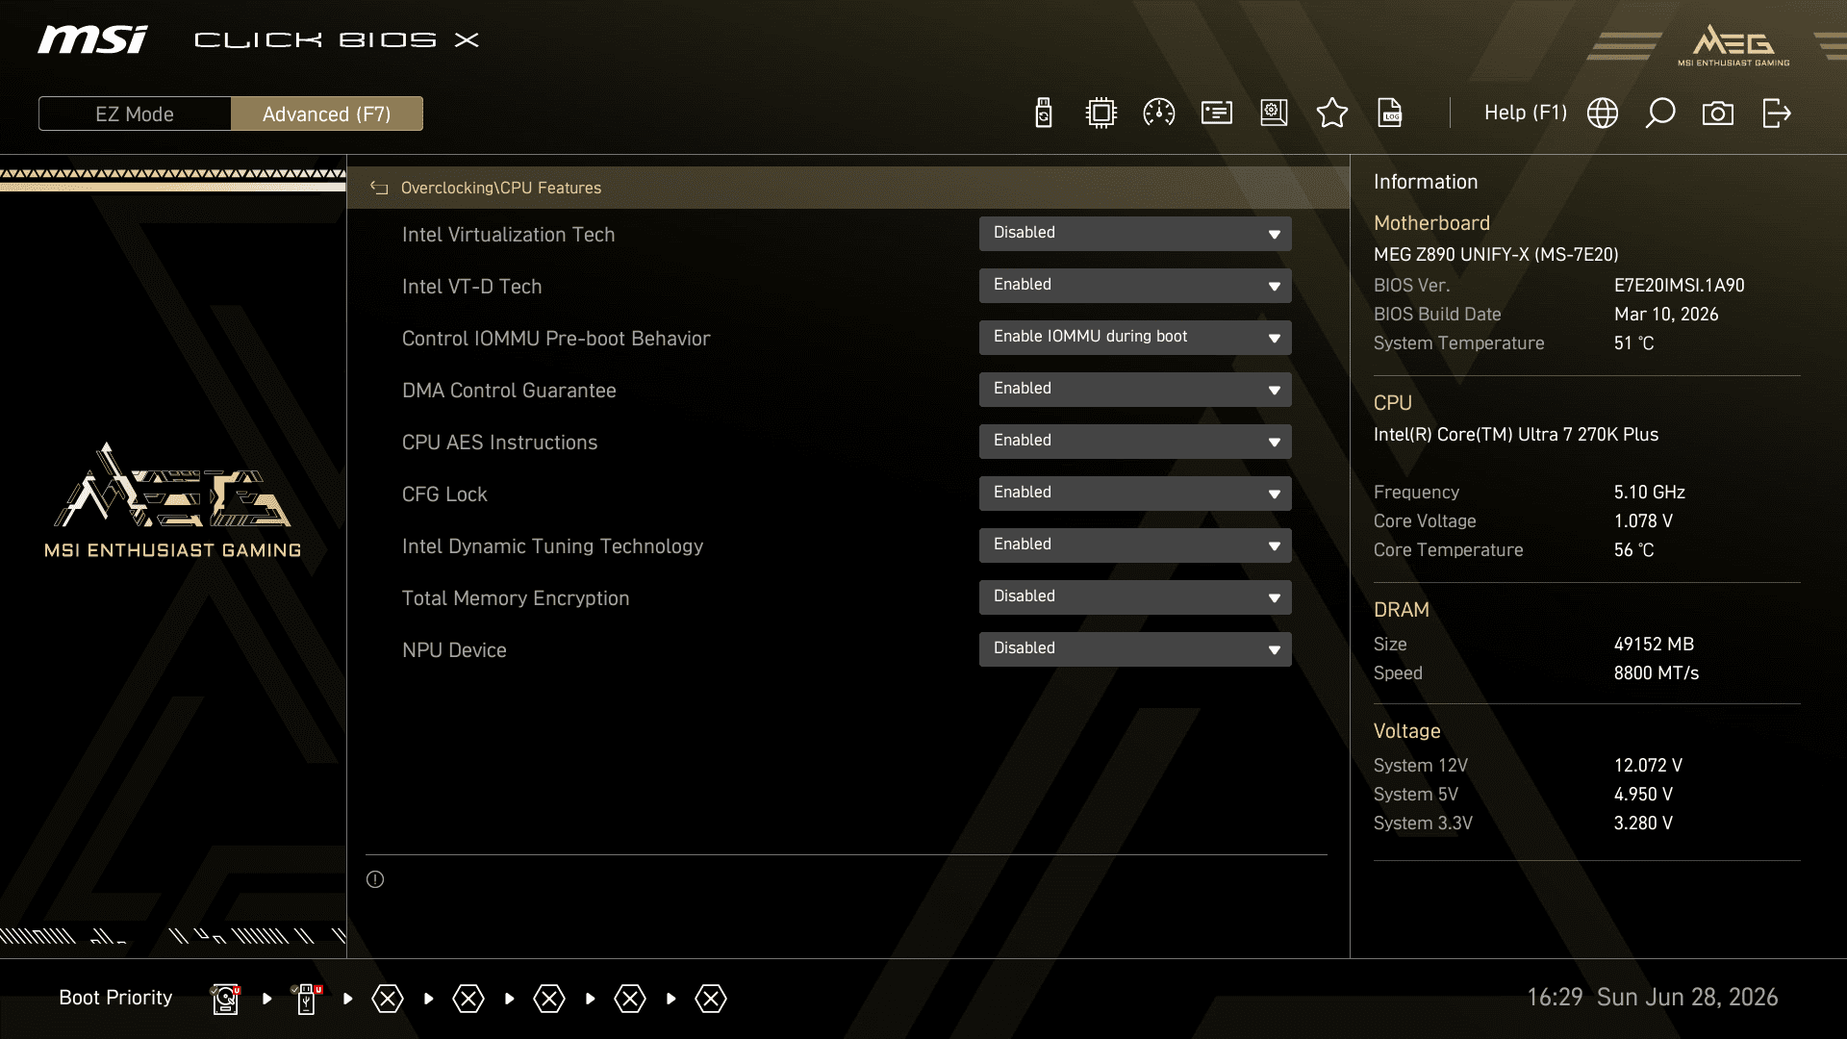Screen dimensions: 1847x1039
Task: Click System 12V value '12.072 V'
Action: 1648,766
